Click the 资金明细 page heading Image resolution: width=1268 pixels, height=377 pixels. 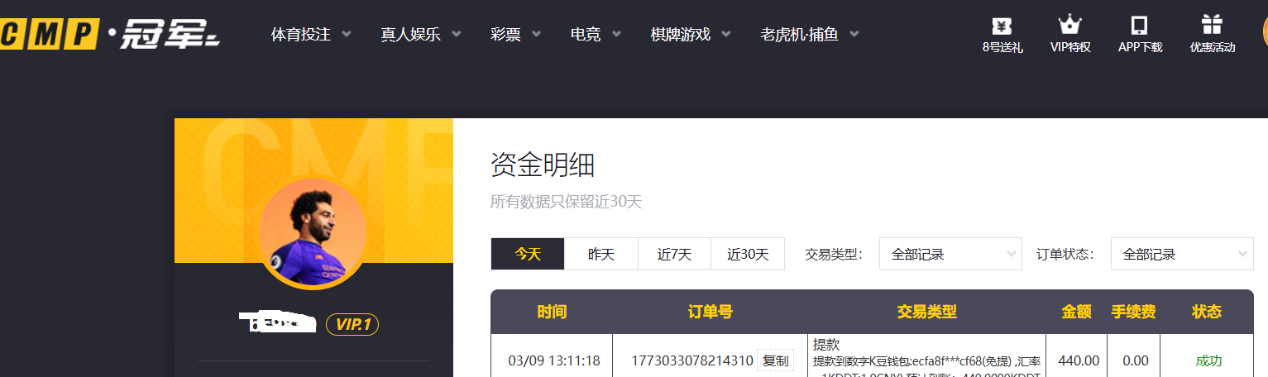tap(543, 165)
